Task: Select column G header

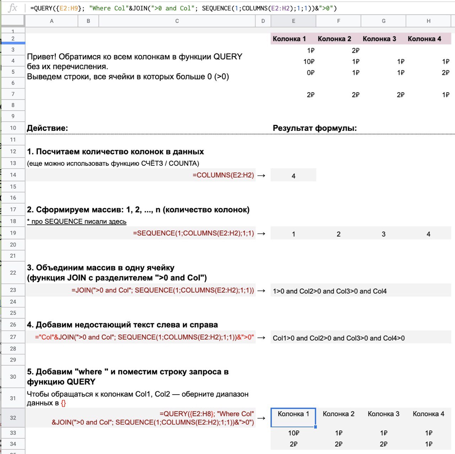Action: pyautogui.click(x=384, y=21)
